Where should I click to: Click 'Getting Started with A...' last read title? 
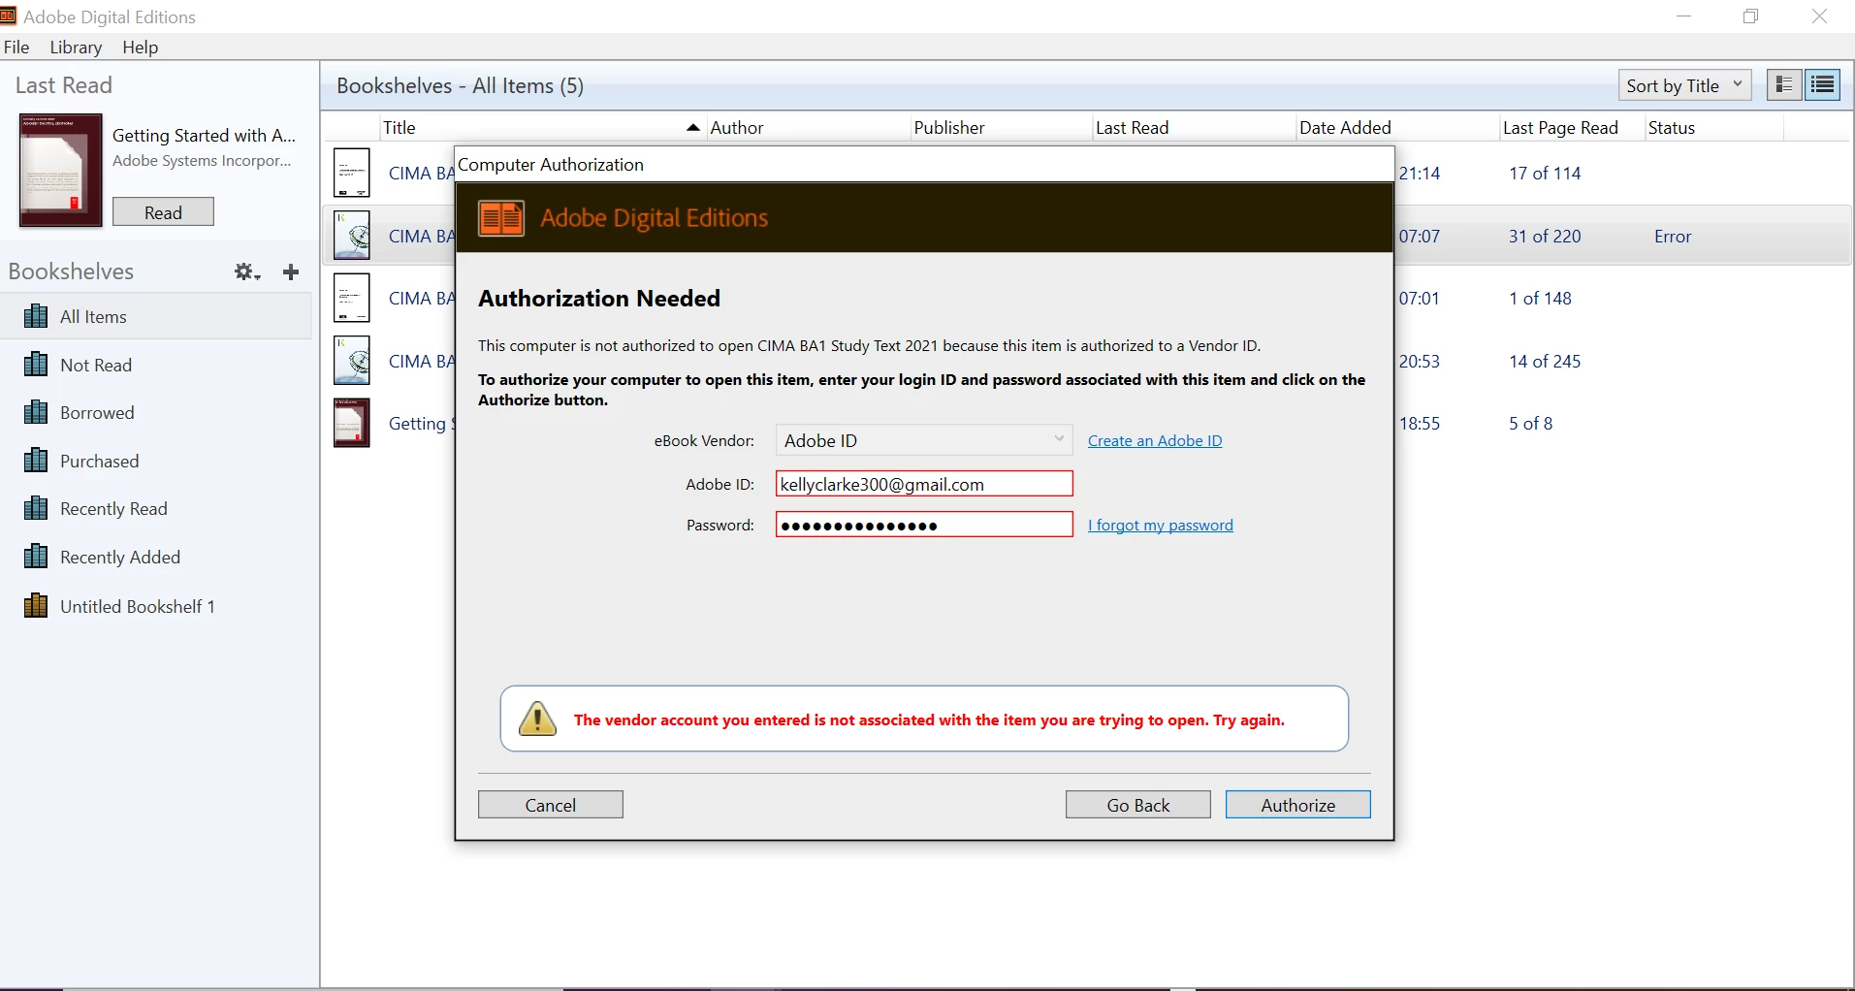(x=204, y=135)
